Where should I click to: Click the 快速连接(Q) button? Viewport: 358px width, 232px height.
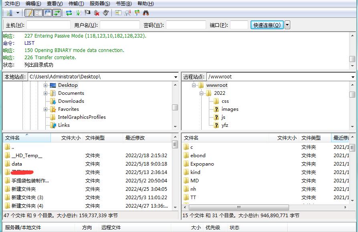(267, 25)
